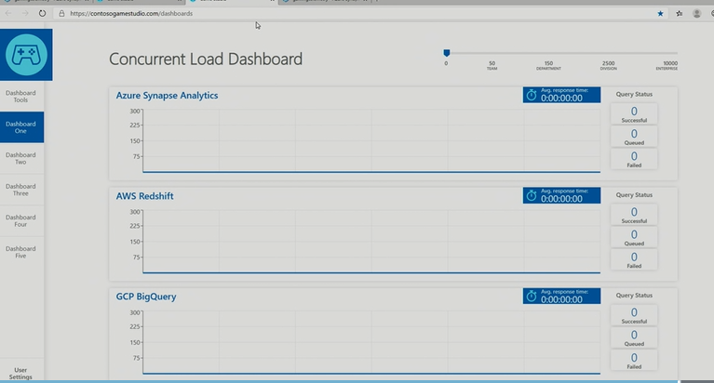Click the GCP BigQuery stopwatch icon
Screen dimensions: 714x383
coord(532,296)
